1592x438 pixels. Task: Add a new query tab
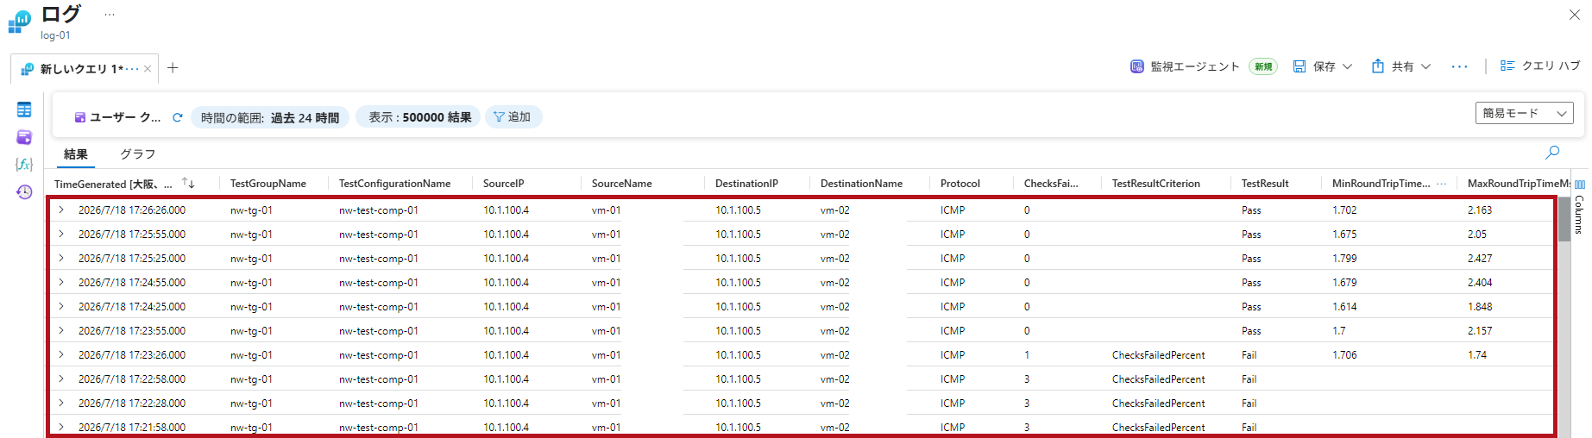173,67
